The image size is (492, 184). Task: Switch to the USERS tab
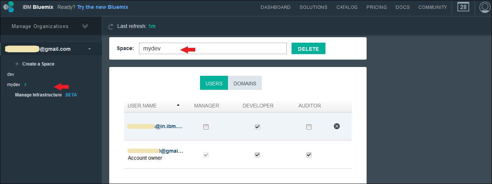214,83
